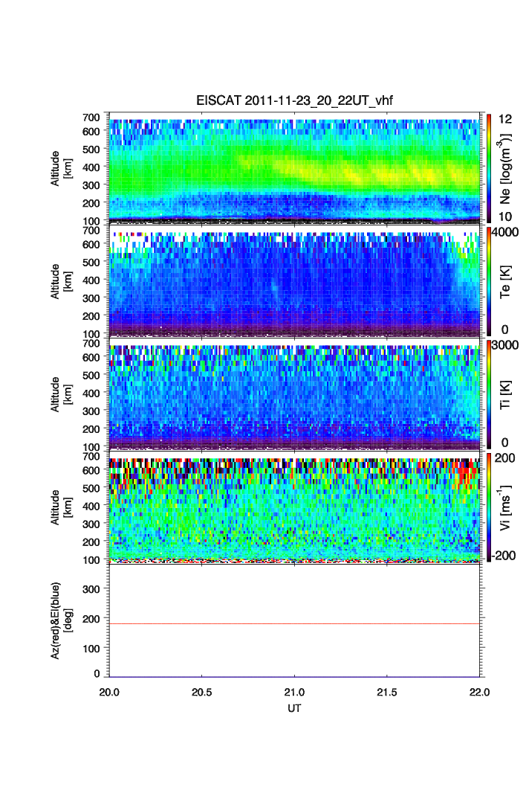Click the Altitude [km] label of Ti panel
This screenshot has width=526, height=790.
tap(60, 394)
